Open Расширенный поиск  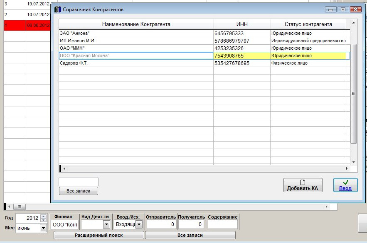[x=99, y=235]
